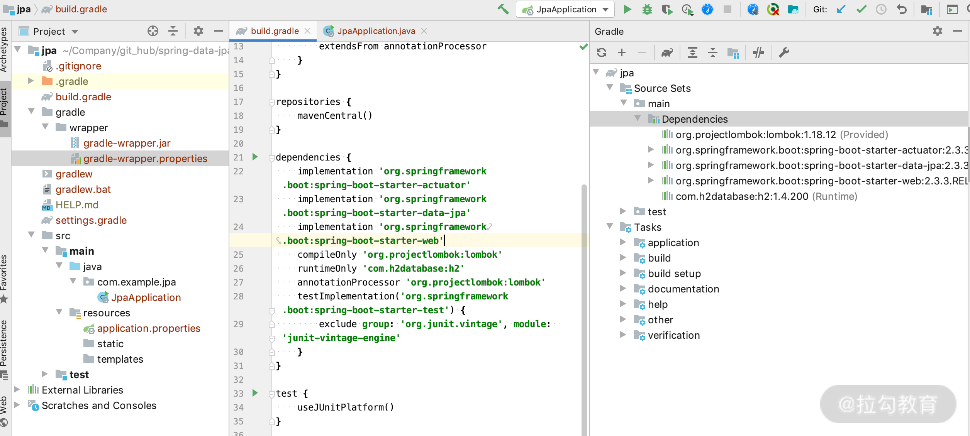Start debugging with the bug icon

647,9
